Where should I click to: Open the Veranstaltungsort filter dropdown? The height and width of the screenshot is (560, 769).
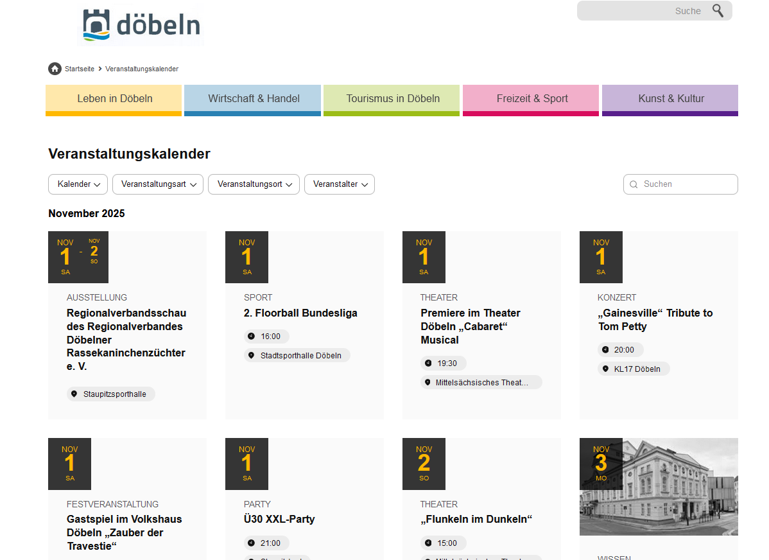(254, 184)
